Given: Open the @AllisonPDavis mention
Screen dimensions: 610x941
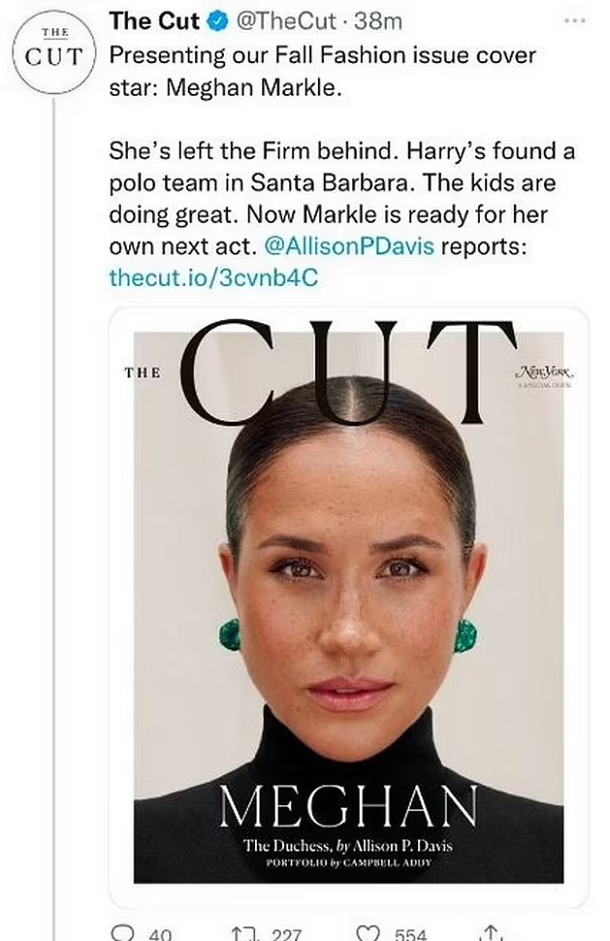Looking at the screenshot, I should click(349, 245).
